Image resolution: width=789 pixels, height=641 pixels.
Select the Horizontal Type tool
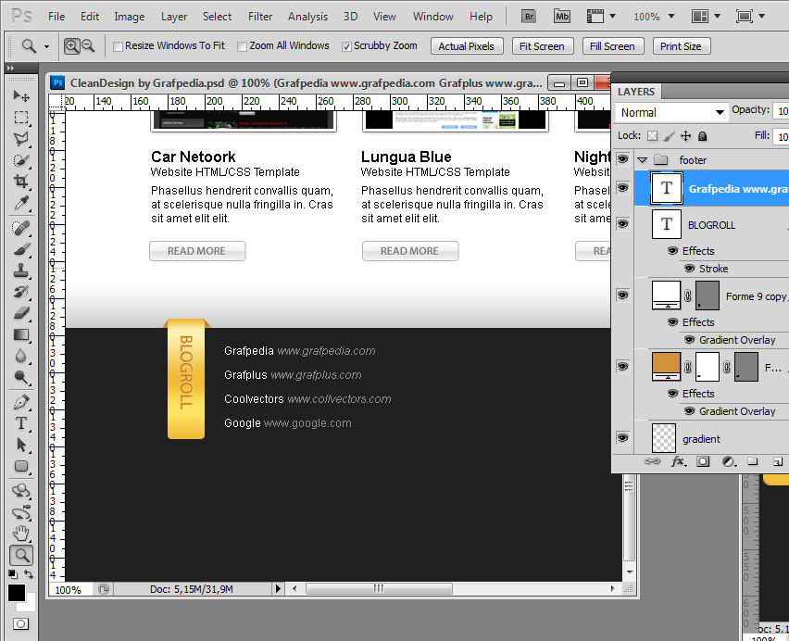click(x=21, y=423)
